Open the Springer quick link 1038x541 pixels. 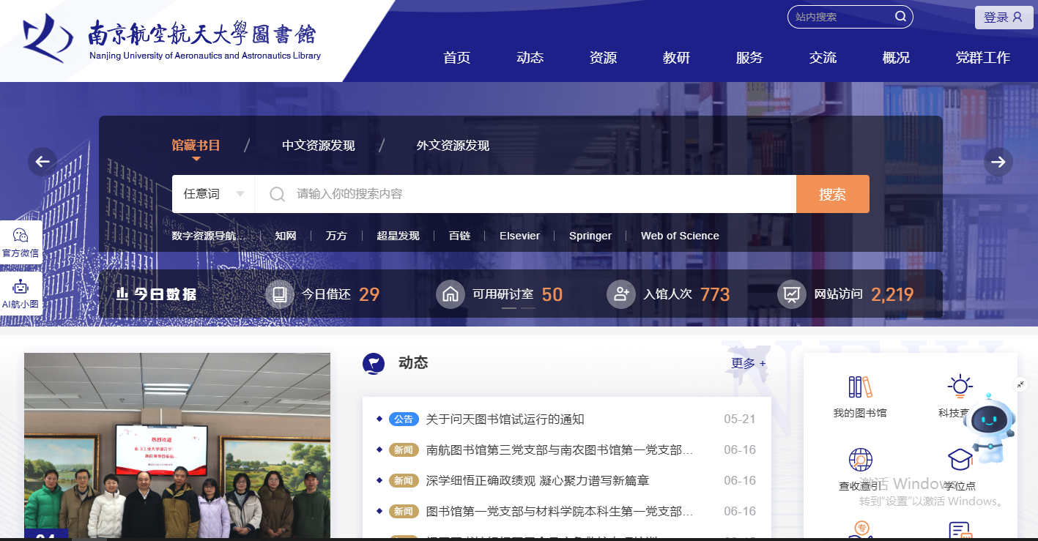(x=590, y=236)
